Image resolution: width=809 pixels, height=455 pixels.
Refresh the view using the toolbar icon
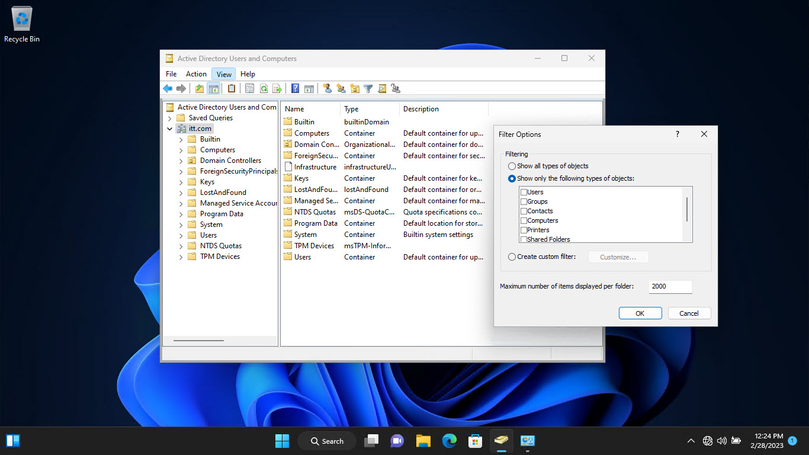[x=264, y=88]
